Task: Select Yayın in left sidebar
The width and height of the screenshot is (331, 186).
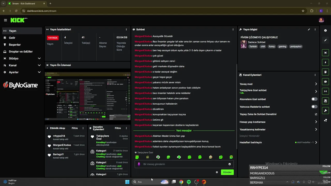Action: point(22,31)
